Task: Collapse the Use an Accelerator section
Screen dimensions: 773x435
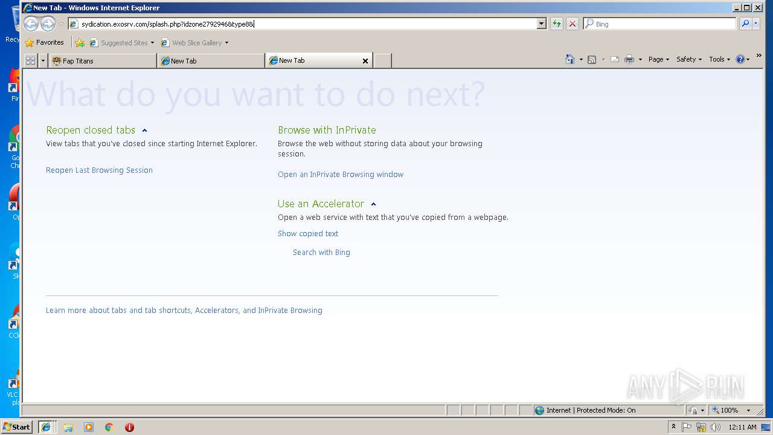Action: pyautogui.click(x=373, y=204)
